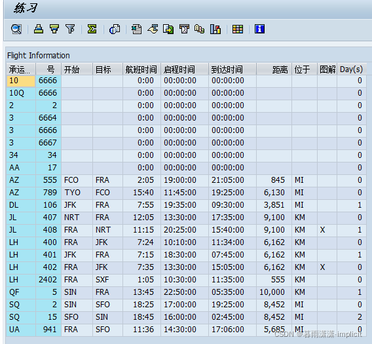The height and width of the screenshot is (344, 372).
Task: Select the 图解 column header
Action: 327,69
